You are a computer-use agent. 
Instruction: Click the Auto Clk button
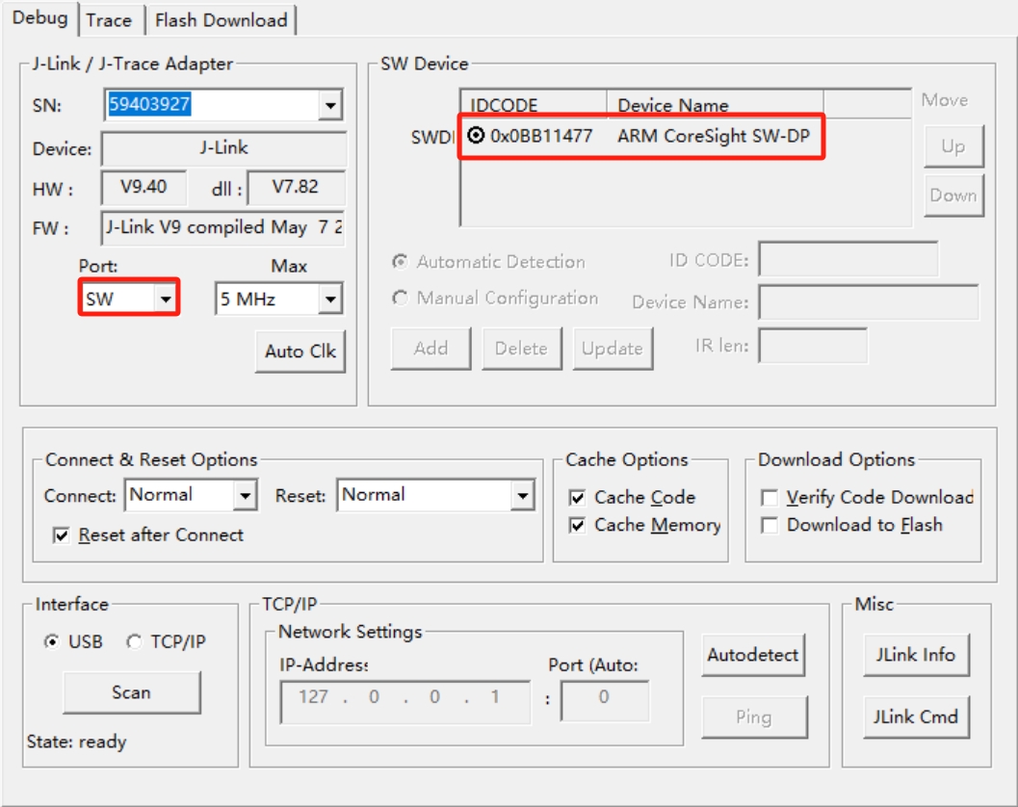point(300,351)
